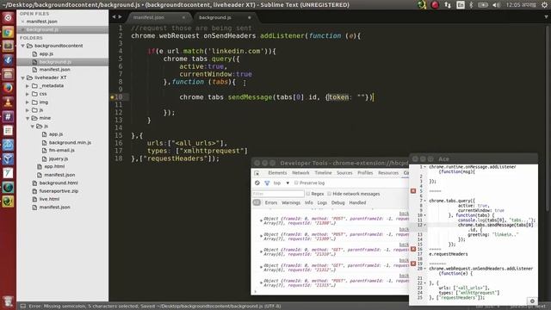Expand the img folder

(x=28, y=102)
